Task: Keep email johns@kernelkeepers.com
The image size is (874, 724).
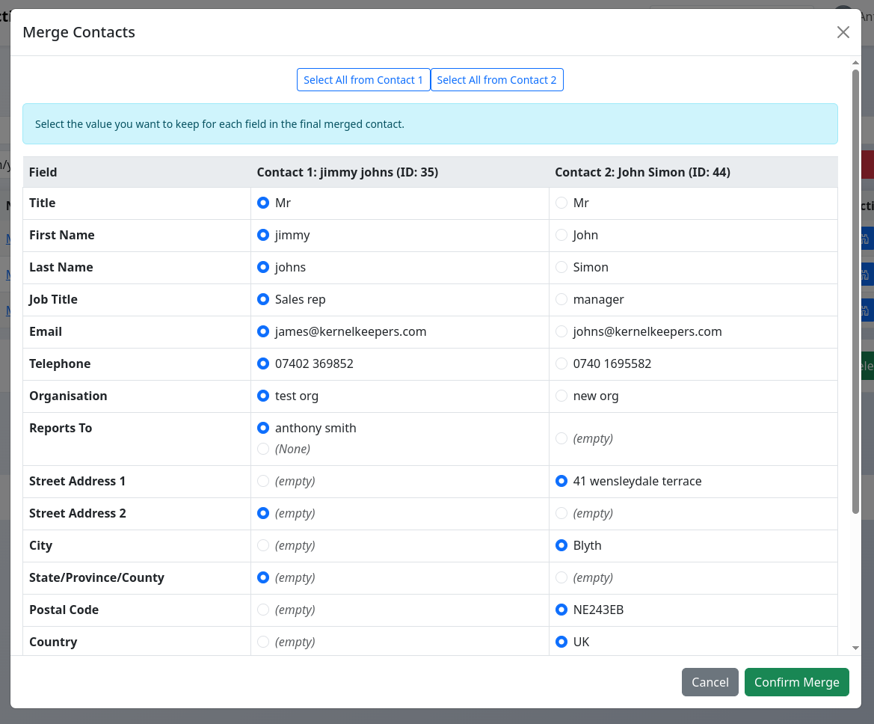Action: 561,332
